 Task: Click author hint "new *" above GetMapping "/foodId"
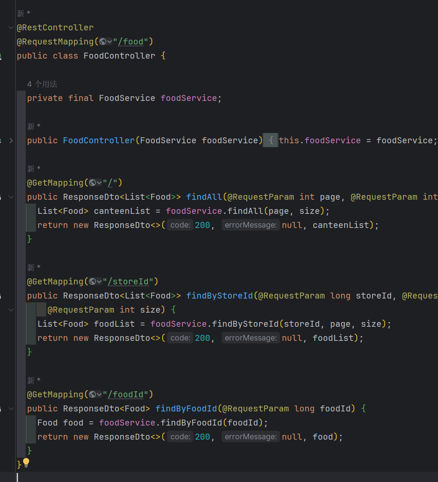(34, 381)
